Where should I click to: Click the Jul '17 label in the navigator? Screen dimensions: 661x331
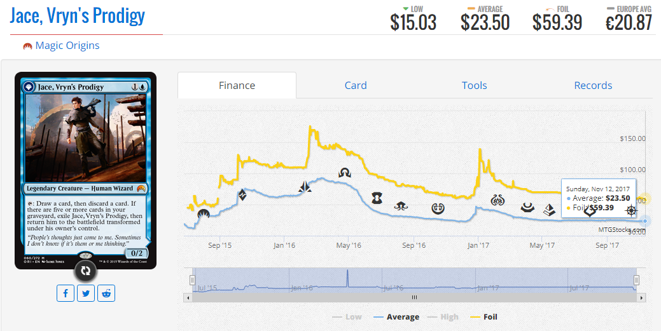[x=579, y=288]
